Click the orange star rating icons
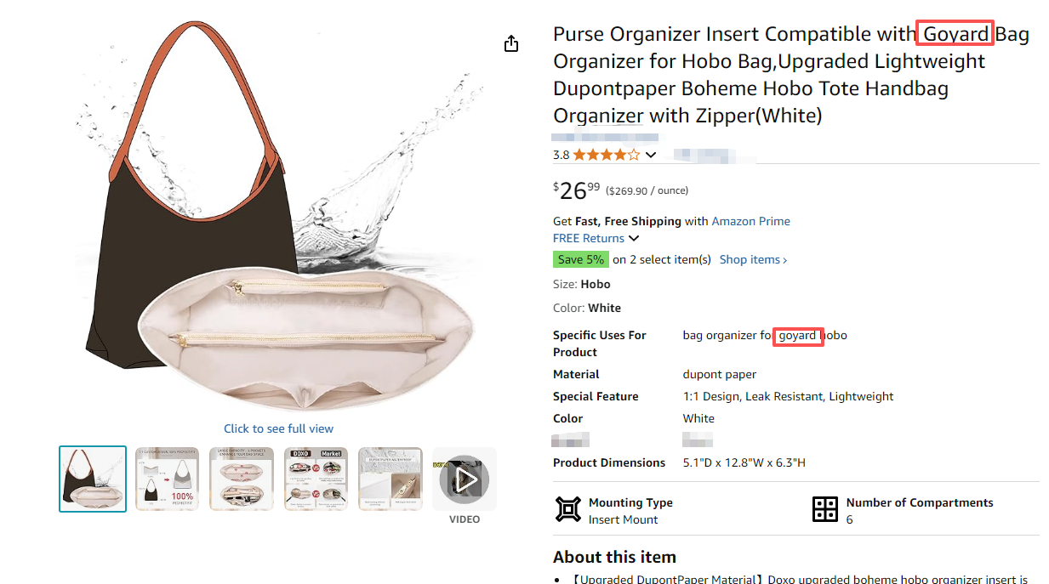The image size is (1049, 584). click(606, 155)
